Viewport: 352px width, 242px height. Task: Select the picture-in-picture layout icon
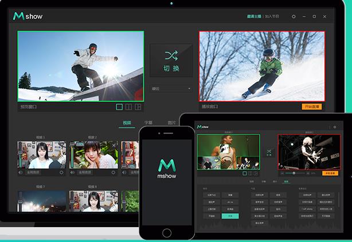coord(138,106)
